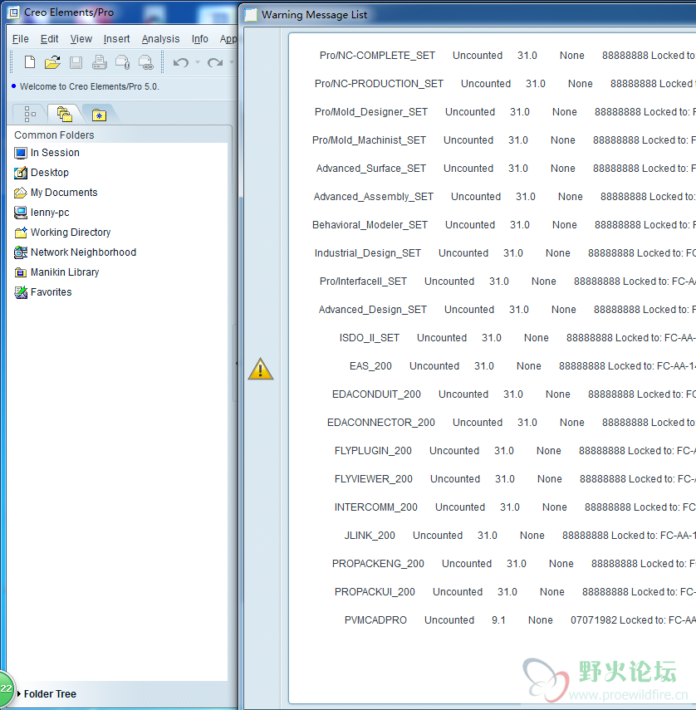The image size is (696, 710).
Task: Click the Manikin Library icon
Action: 21,272
